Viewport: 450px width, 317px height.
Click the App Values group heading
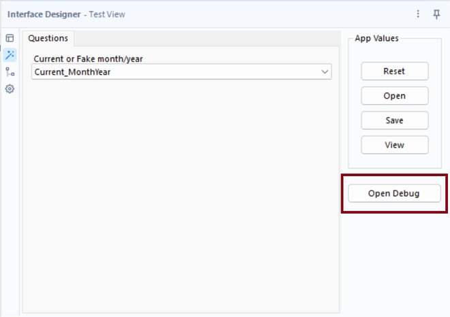(x=376, y=38)
